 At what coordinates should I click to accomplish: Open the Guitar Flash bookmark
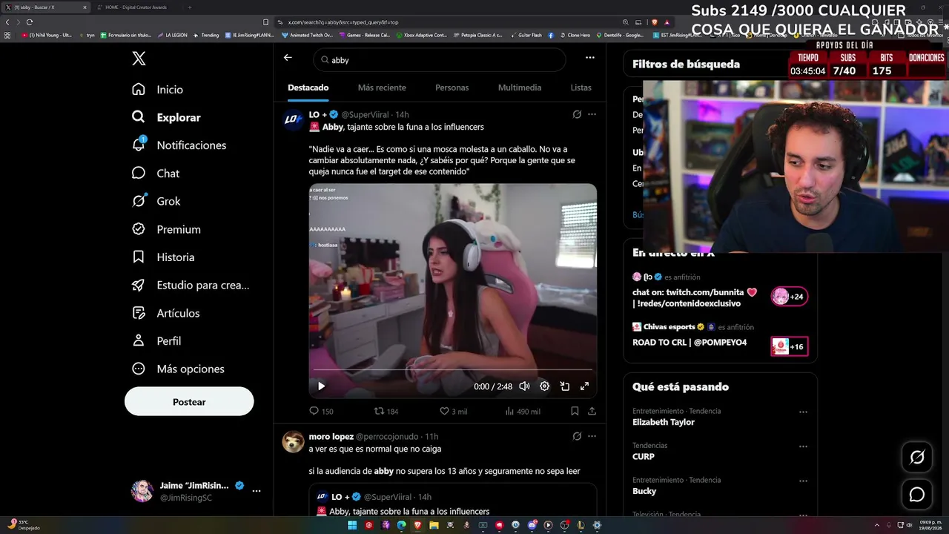[x=526, y=35]
